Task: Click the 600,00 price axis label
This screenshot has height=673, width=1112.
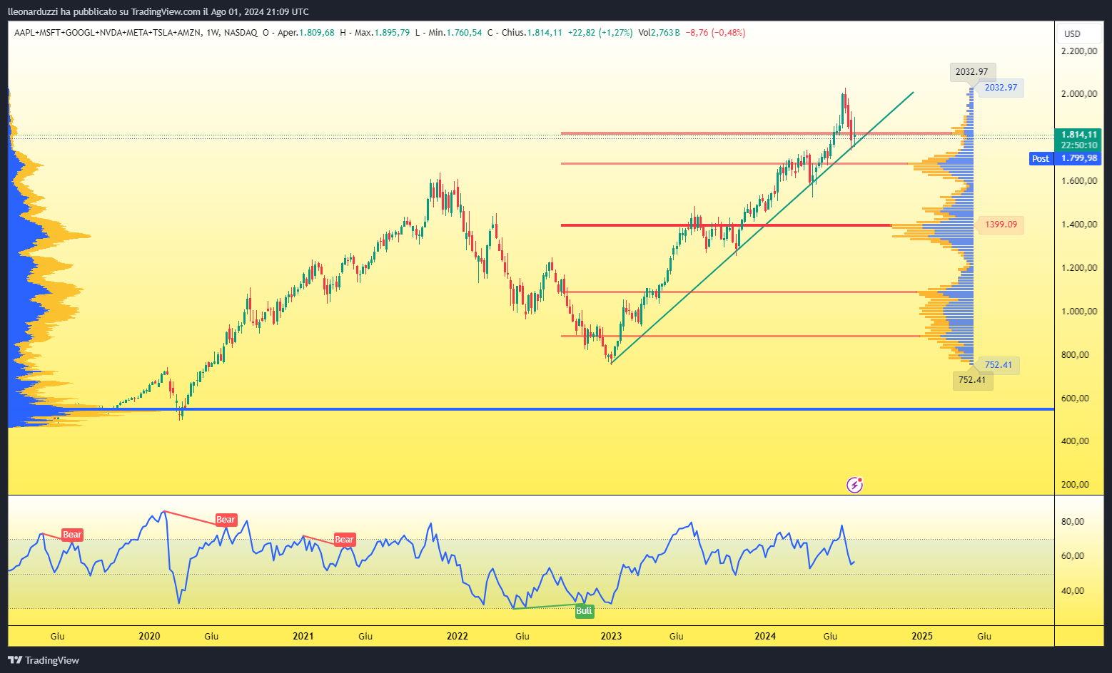Action: point(1075,399)
